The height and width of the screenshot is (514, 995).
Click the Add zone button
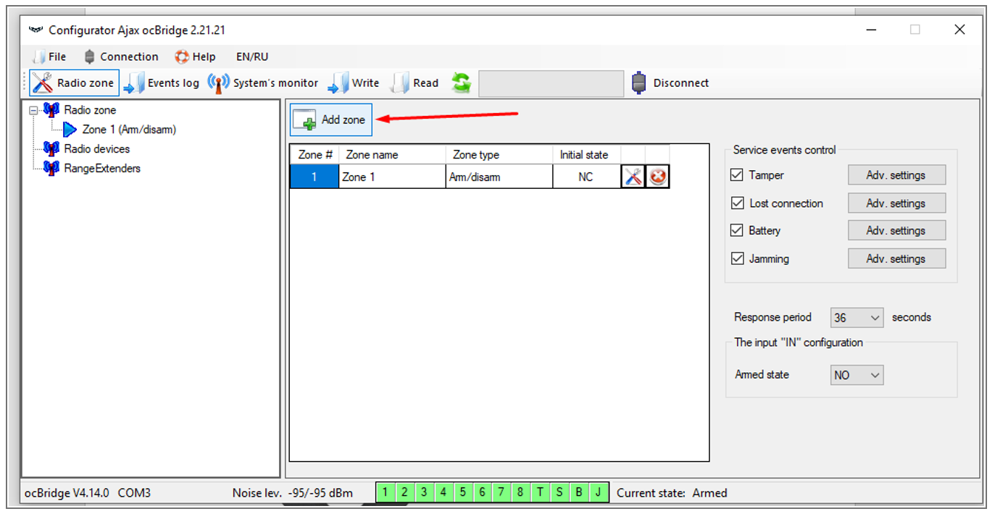click(x=331, y=119)
